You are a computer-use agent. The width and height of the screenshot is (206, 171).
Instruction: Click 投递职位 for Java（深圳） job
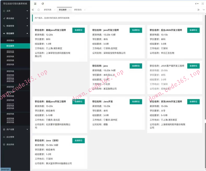[78, 141]
